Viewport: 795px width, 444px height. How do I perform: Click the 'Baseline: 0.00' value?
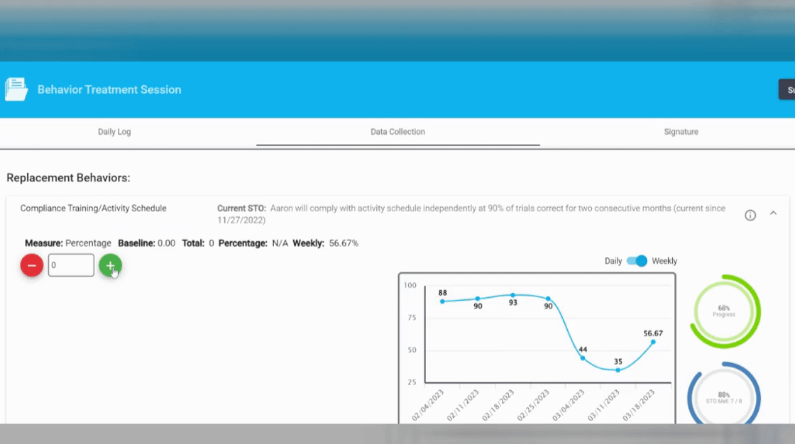[x=146, y=243]
